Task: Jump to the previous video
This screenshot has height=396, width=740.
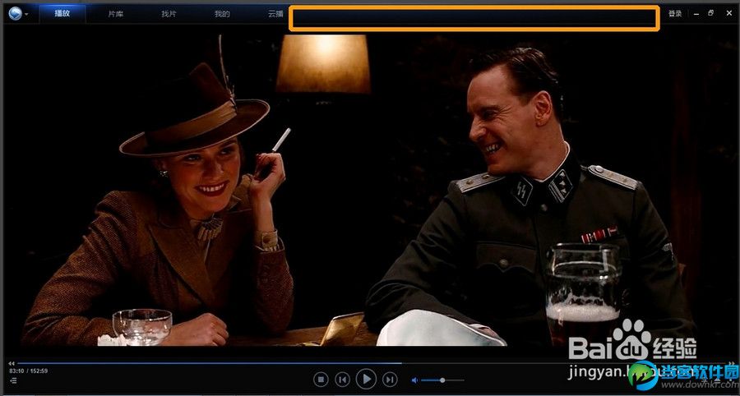Action: pyautogui.click(x=343, y=379)
